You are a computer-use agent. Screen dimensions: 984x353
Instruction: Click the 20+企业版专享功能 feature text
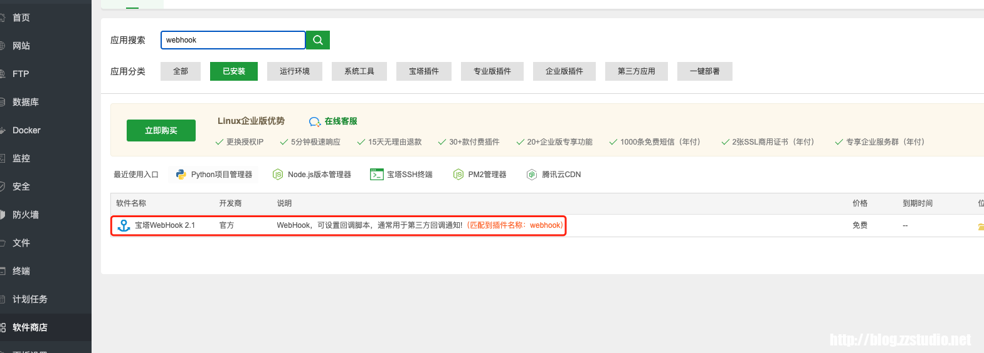pyautogui.click(x=559, y=142)
